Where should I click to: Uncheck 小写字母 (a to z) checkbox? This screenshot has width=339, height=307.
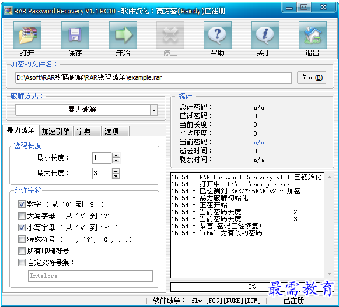(22, 227)
